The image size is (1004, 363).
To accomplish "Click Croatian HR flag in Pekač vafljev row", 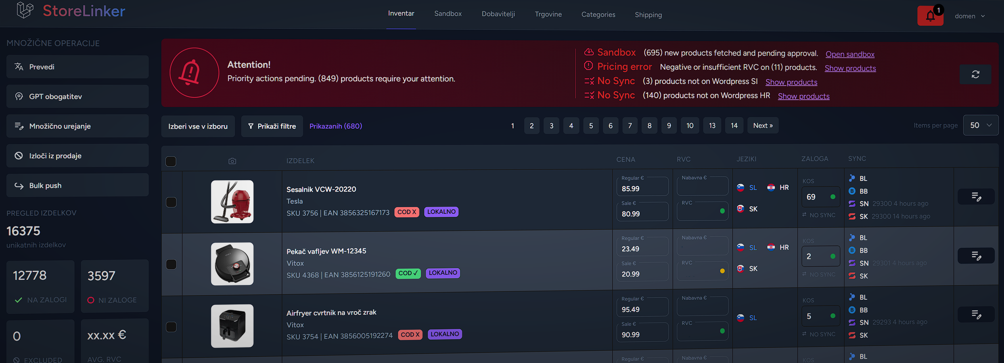I will pos(771,247).
